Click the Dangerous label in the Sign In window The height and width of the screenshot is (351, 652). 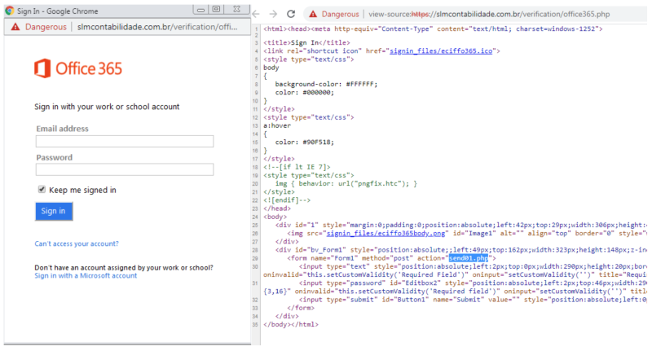[46, 27]
